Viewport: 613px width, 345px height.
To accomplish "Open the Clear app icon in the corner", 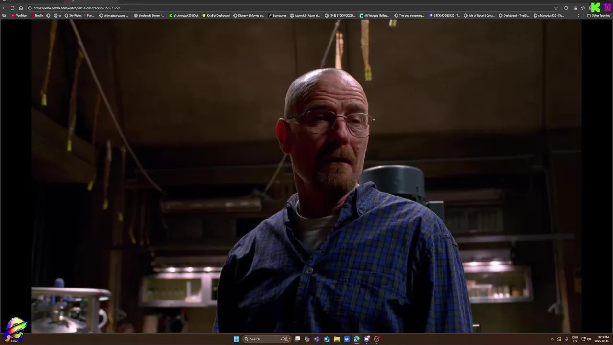I will 14,330.
